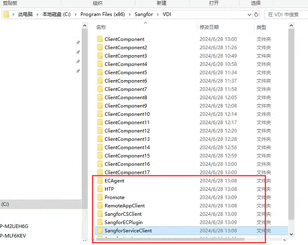
Task: Click file list scrollbar down arrow
Action: pos(291,234)
